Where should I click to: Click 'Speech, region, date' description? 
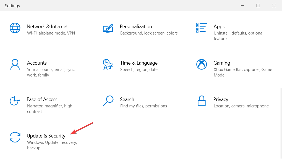point(139,70)
